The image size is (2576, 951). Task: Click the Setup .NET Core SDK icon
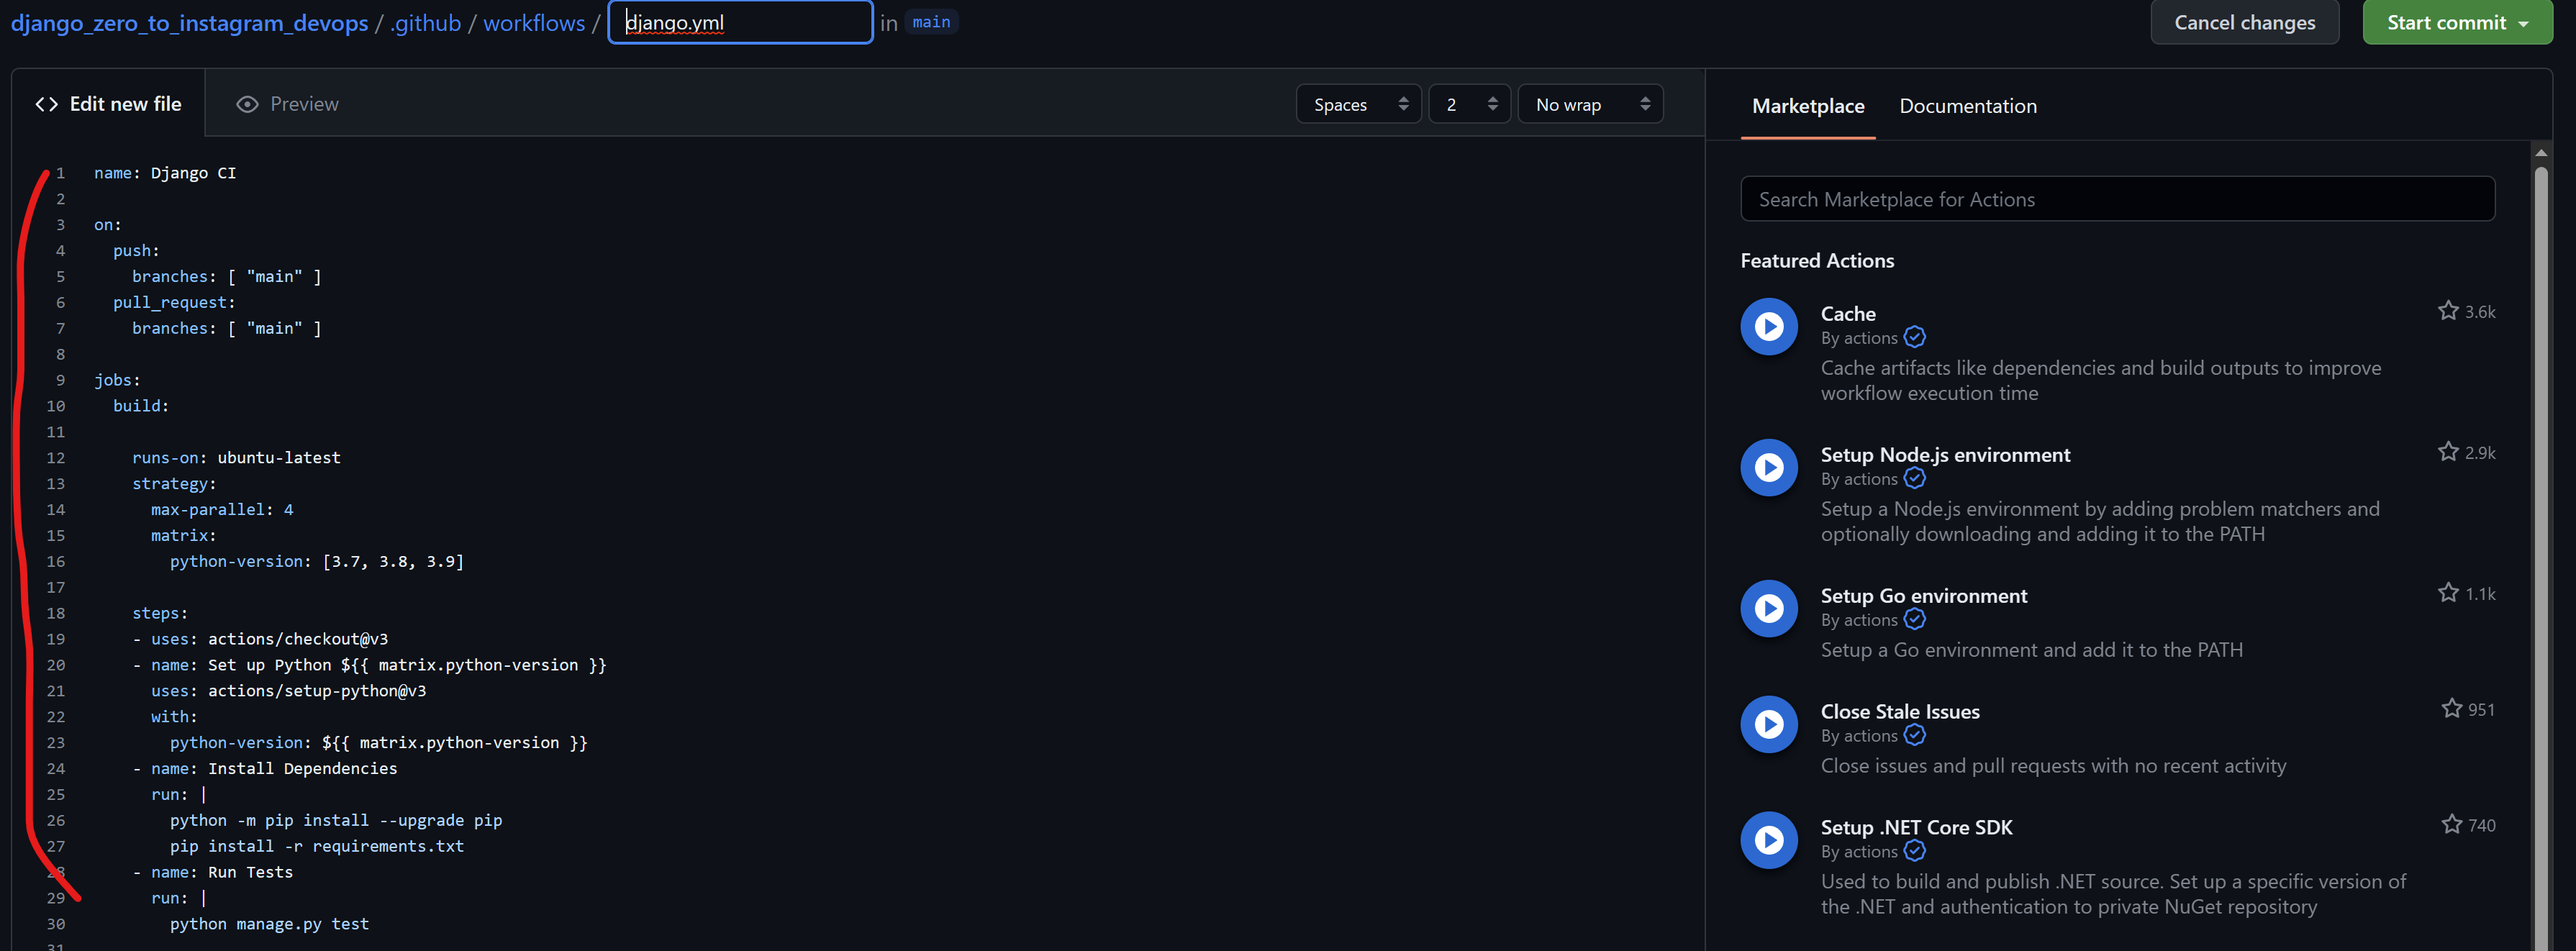point(1768,840)
